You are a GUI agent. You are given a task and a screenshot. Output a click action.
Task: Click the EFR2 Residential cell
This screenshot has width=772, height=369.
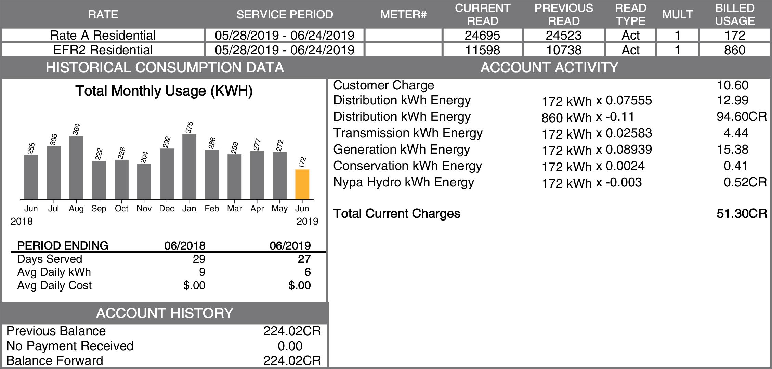tap(103, 50)
